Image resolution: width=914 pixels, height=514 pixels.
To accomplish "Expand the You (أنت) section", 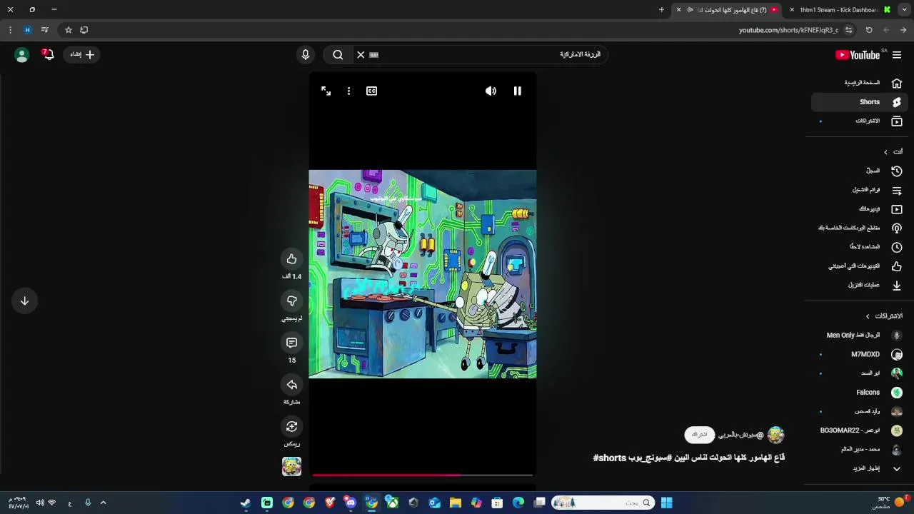I will 893,152.
